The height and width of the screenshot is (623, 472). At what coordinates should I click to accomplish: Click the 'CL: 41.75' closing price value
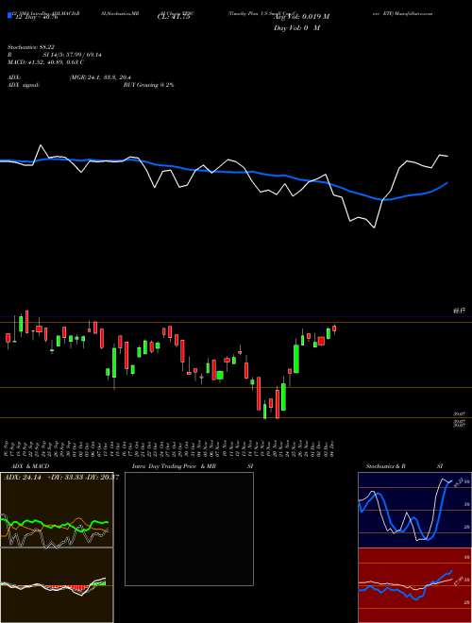(x=174, y=17)
